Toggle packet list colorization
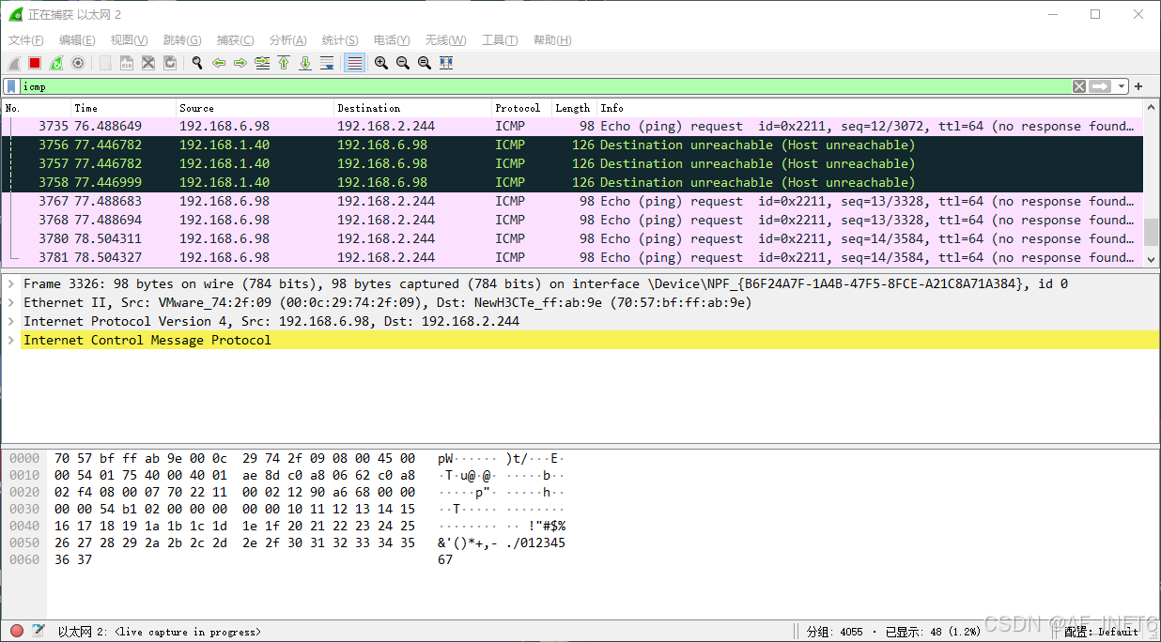1161x642 pixels. (x=354, y=63)
